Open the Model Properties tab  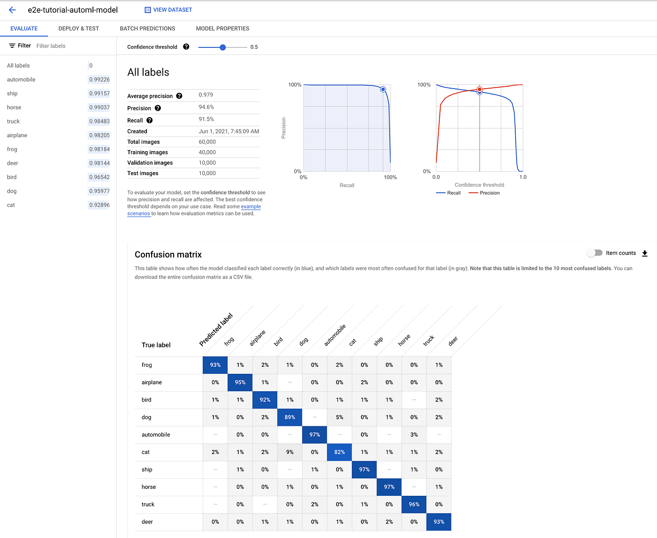point(222,29)
